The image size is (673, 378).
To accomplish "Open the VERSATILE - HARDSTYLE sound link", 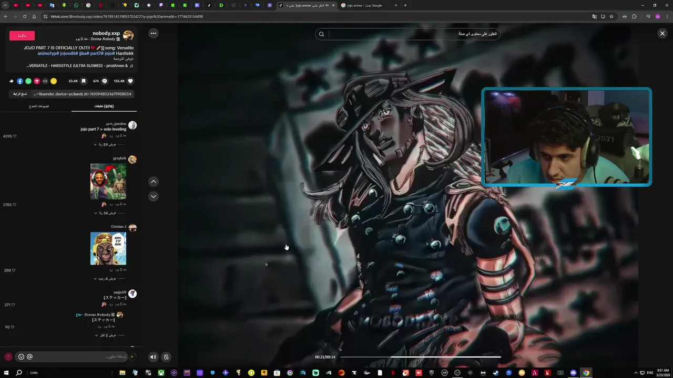I will coord(80,66).
